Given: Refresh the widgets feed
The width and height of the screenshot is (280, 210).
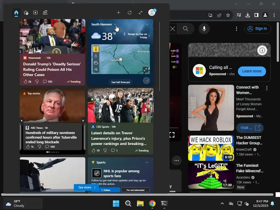Looking at the screenshot, I should pyautogui.click(x=130, y=13).
